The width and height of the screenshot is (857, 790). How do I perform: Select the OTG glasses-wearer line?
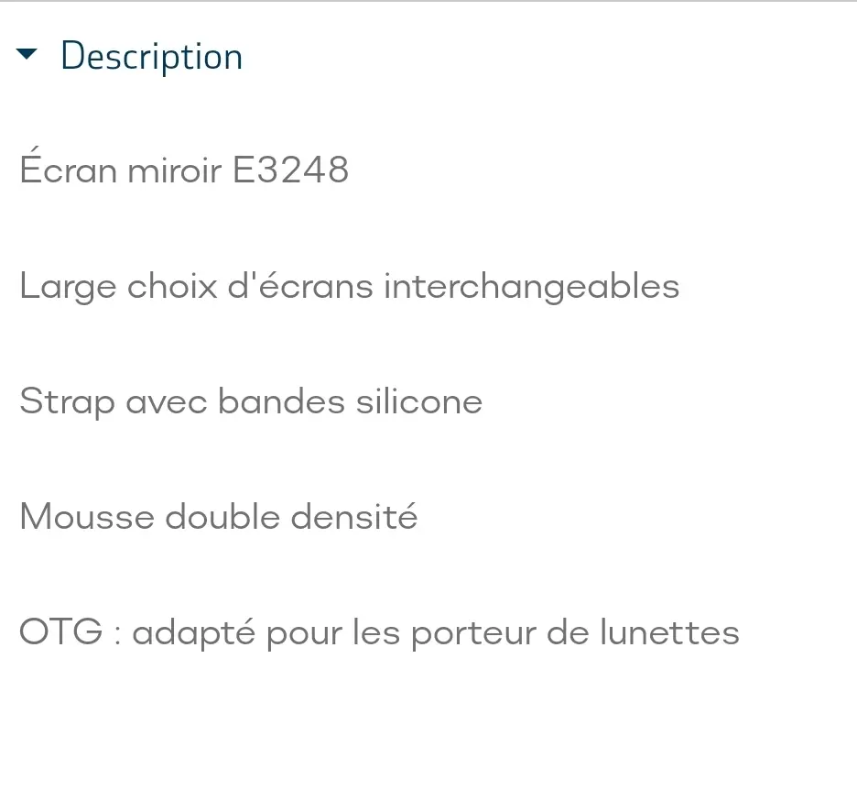[379, 633]
